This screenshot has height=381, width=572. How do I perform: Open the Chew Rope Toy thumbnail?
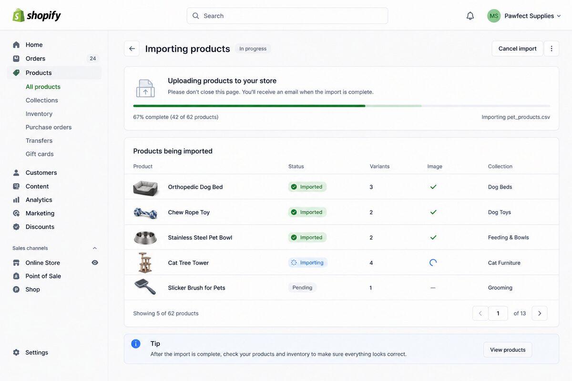coord(145,212)
